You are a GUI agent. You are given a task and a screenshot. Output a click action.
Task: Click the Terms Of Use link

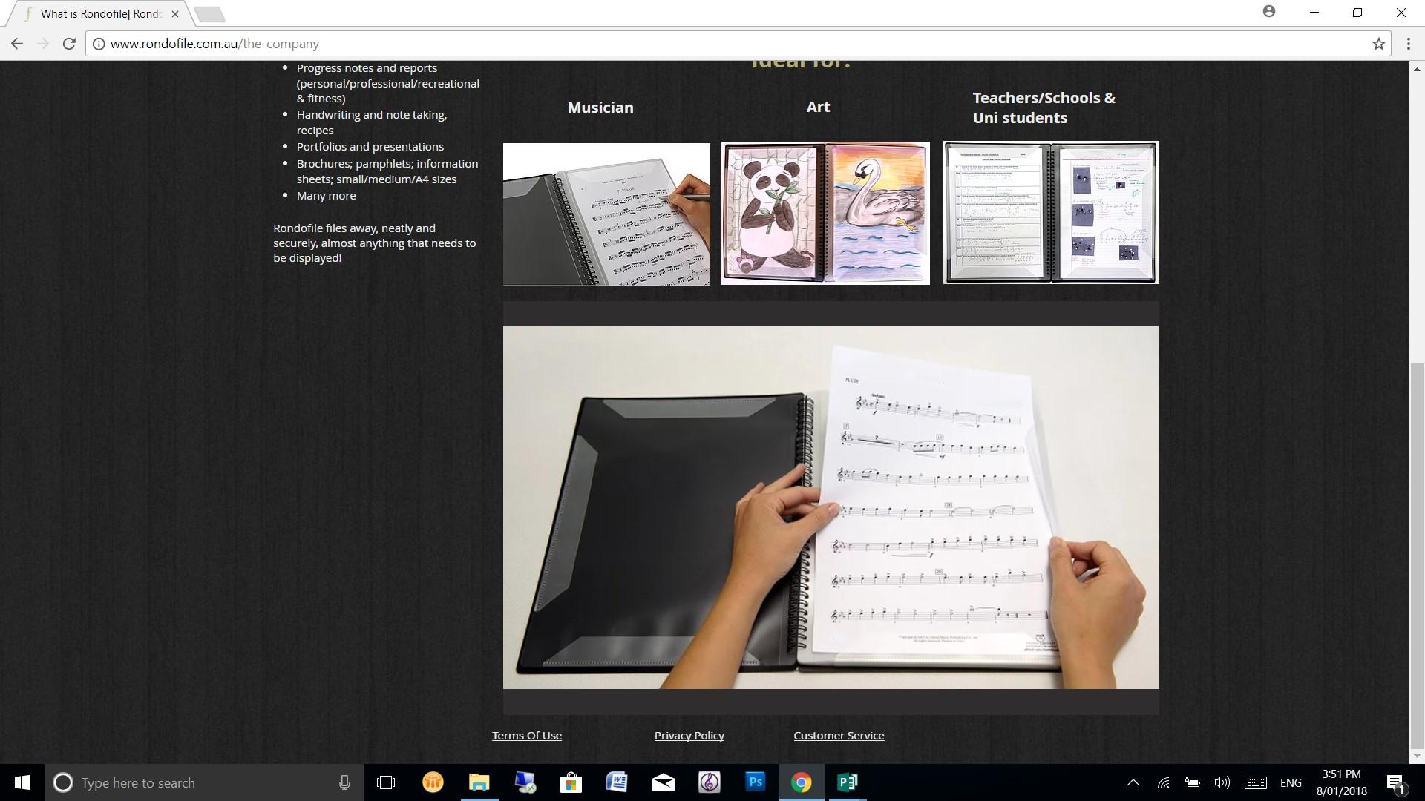[x=526, y=735]
